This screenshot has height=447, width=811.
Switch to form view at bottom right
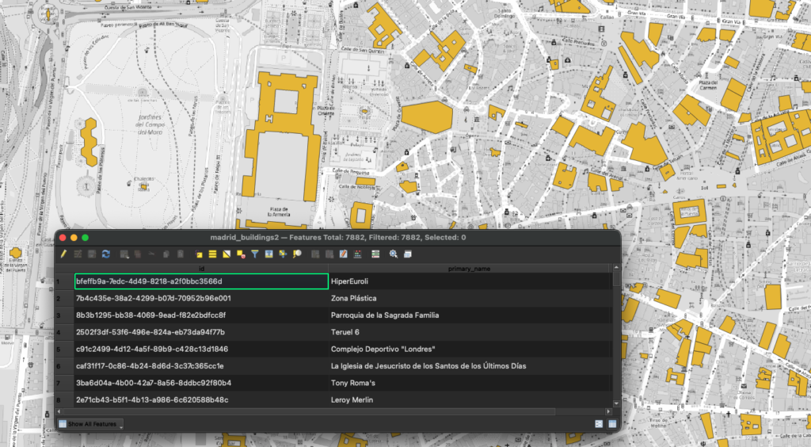pyautogui.click(x=599, y=424)
